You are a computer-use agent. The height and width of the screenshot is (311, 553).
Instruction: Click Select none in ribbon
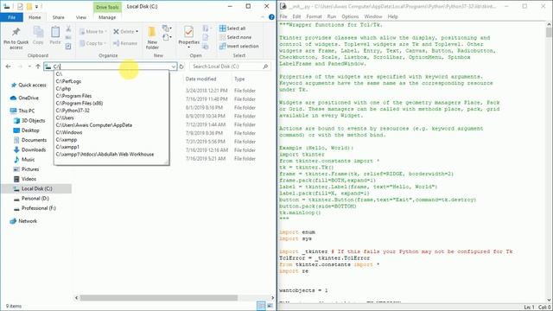235,37
